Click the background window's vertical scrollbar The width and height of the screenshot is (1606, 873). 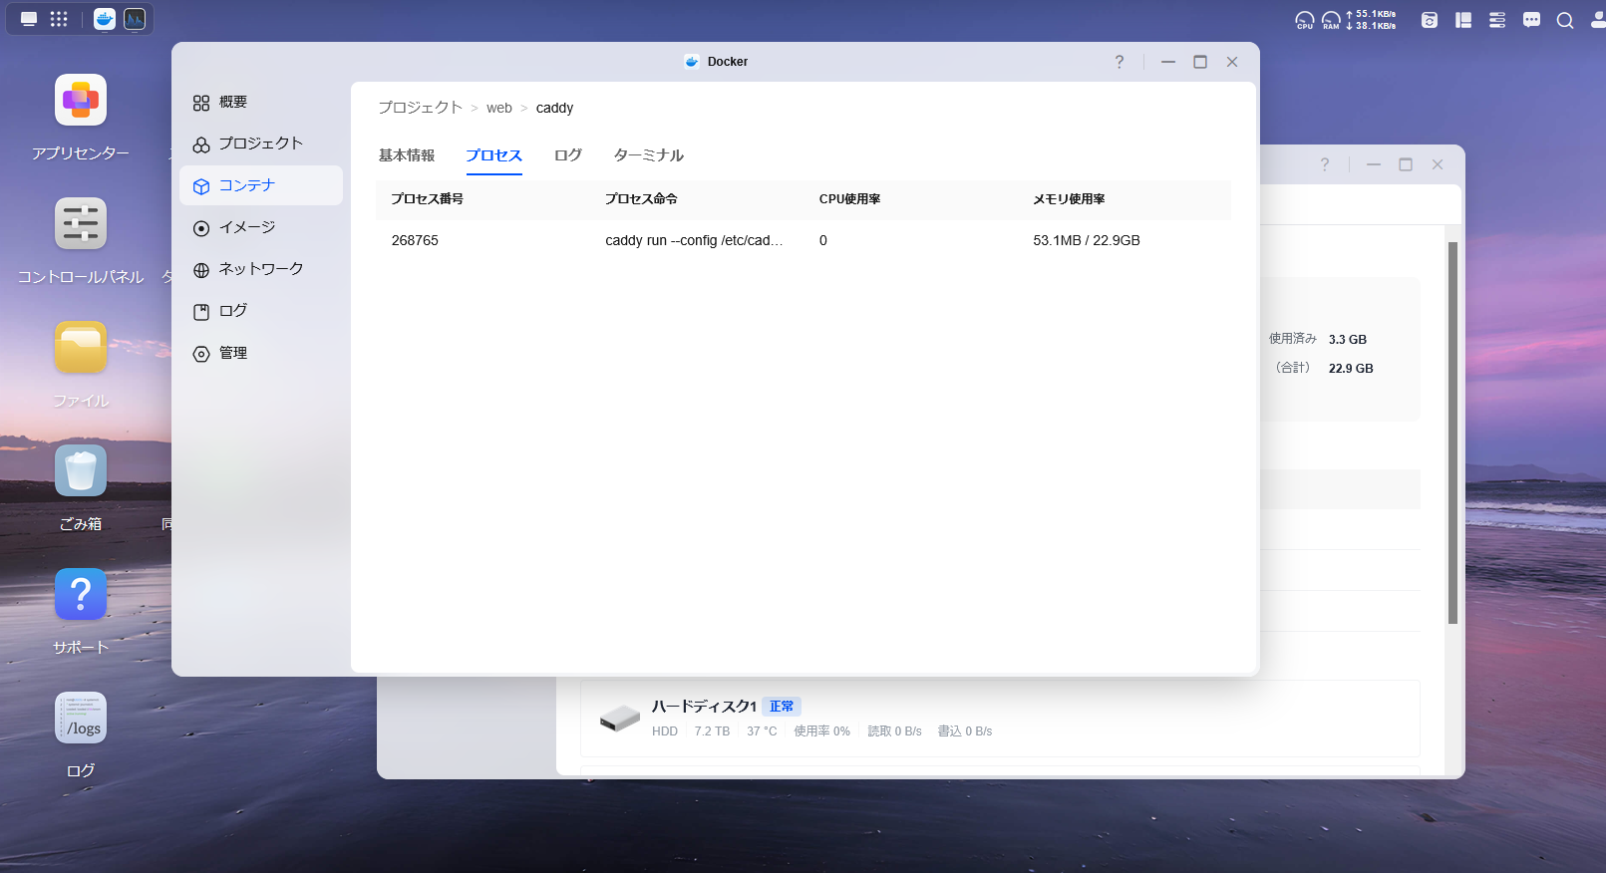1452,433
